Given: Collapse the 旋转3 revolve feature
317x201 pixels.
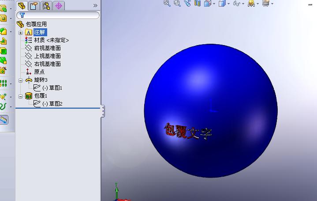Looking at the screenshot, I should (20, 80).
